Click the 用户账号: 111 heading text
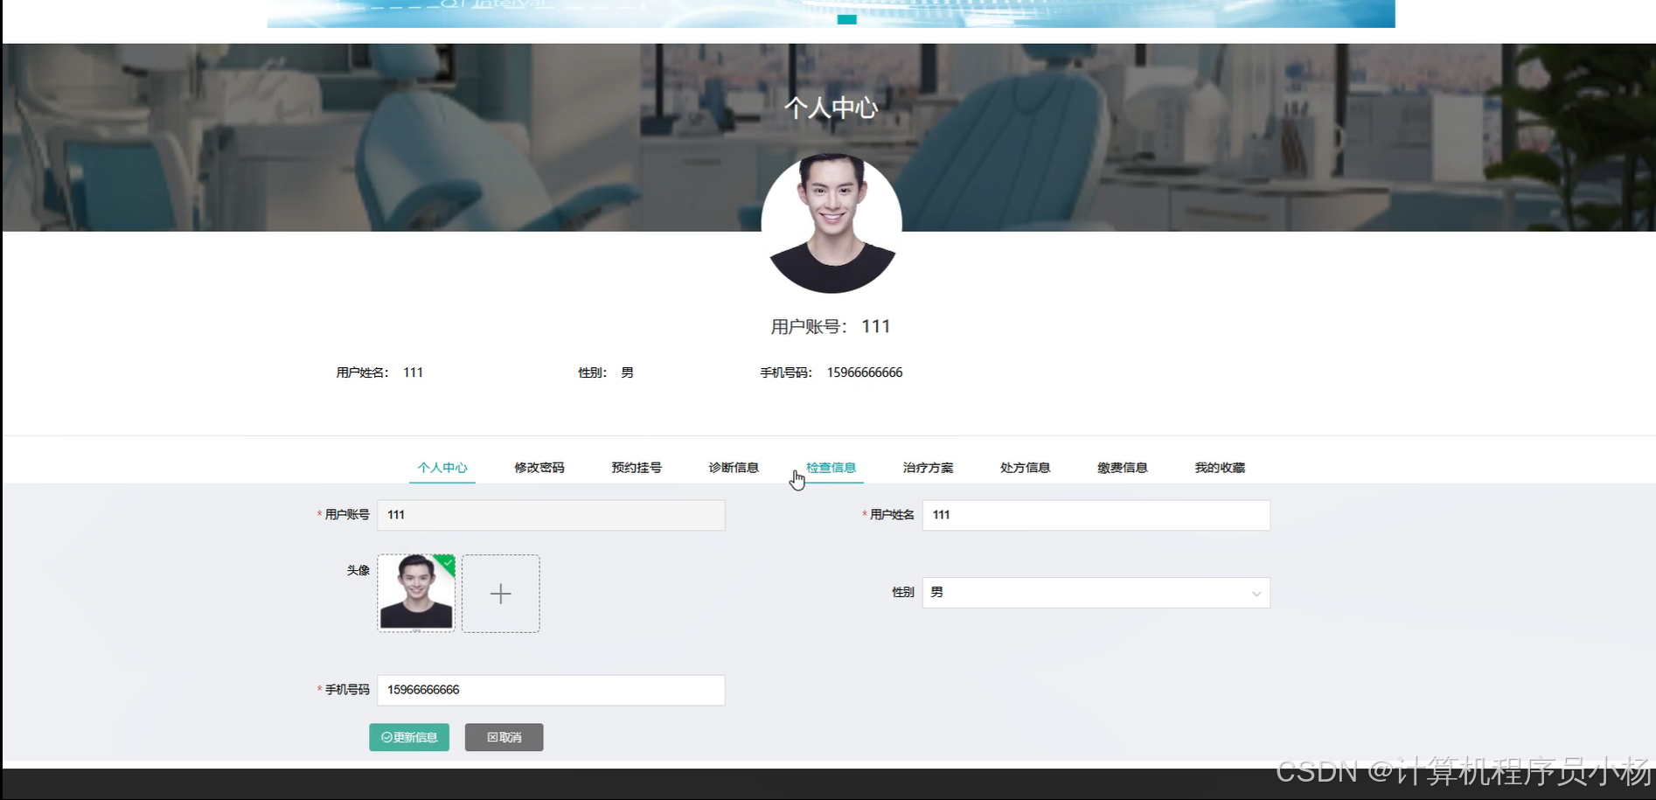This screenshot has height=800, width=1656. point(831,326)
